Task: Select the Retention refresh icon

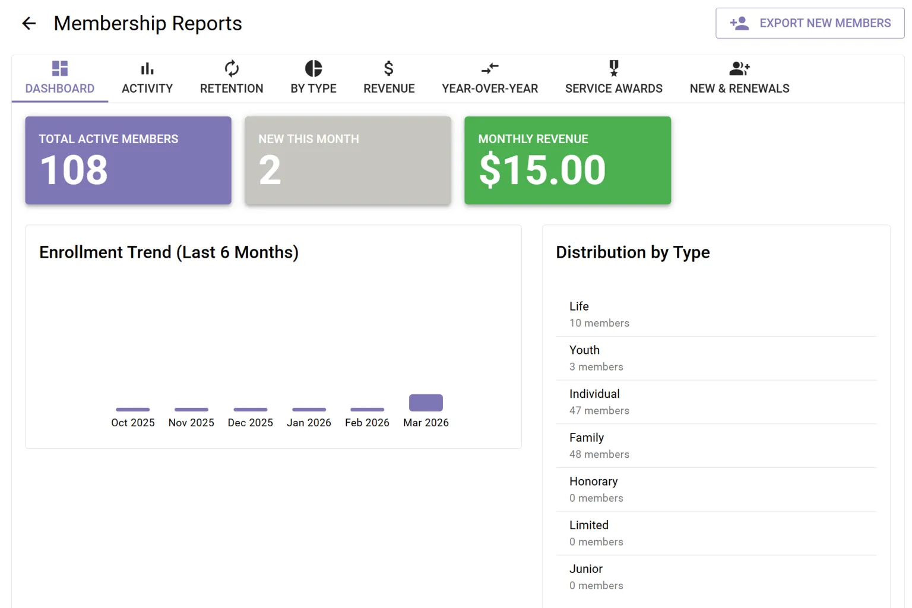Action: [232, 68]
